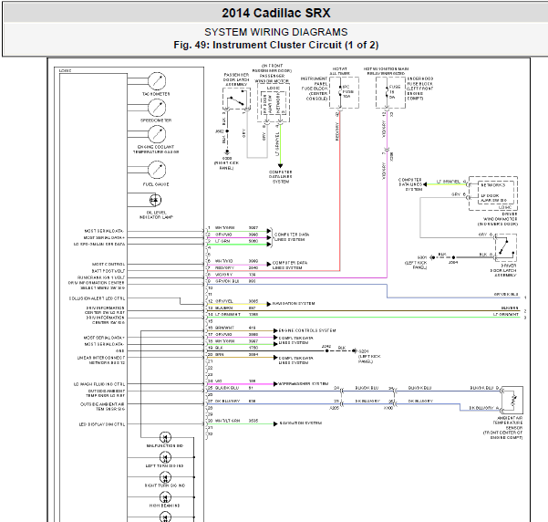Click the malfunction indicator LED symbol
Image resolution: width=548 pixels, height=522 pixels.
coord(165,437)
